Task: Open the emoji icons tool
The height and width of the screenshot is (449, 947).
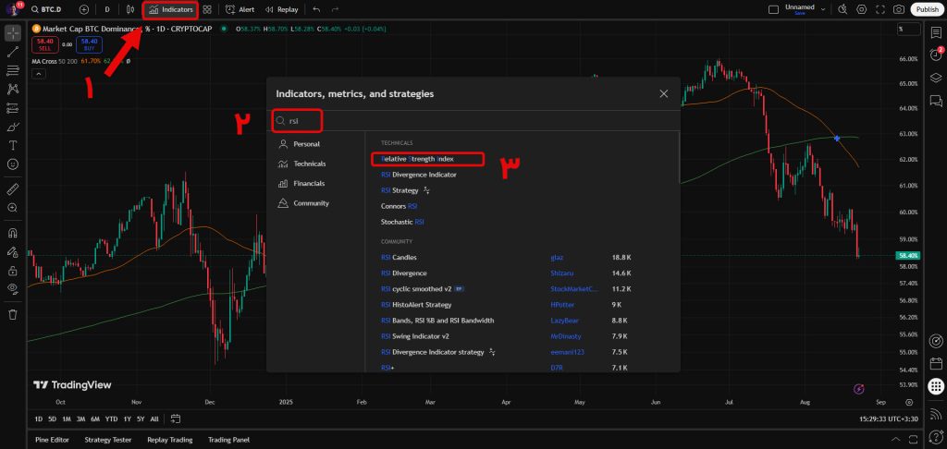Action: pyautogui.click(x=13, y=164)
